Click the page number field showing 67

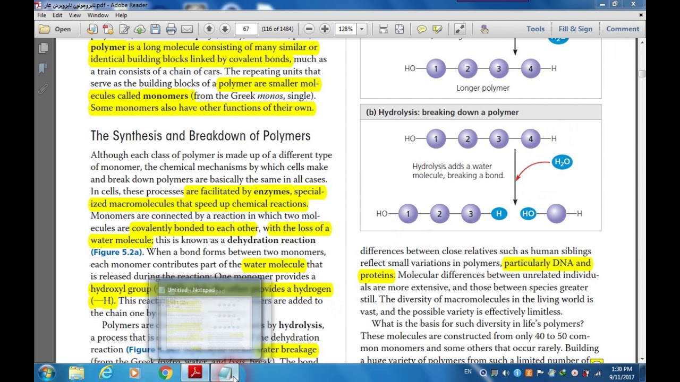point(246,29)
